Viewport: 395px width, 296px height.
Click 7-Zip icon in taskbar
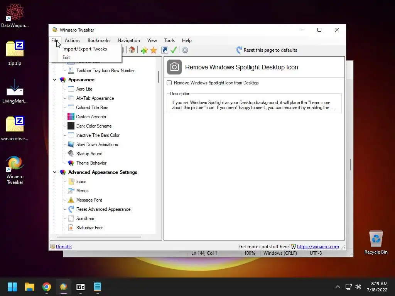click(x=80, y=287)
